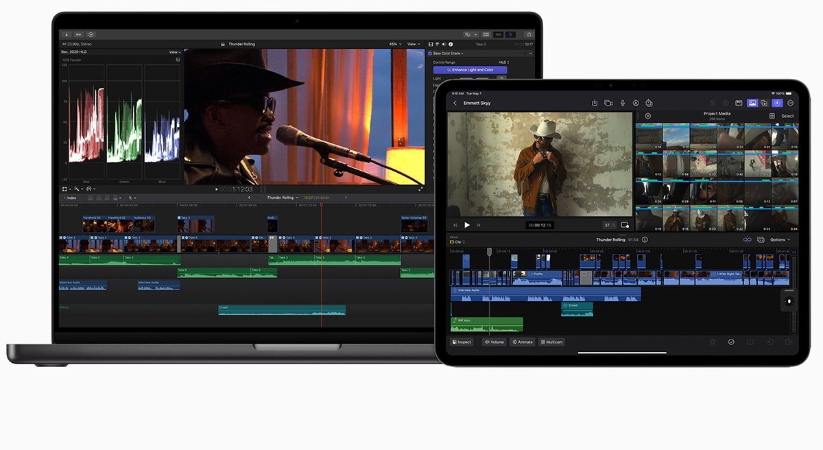Image resolution: width=823 pixels, height=450 pixels.
Task: Open the Select arrow tool menu on the Mac timeline
Action: (132, 198)
